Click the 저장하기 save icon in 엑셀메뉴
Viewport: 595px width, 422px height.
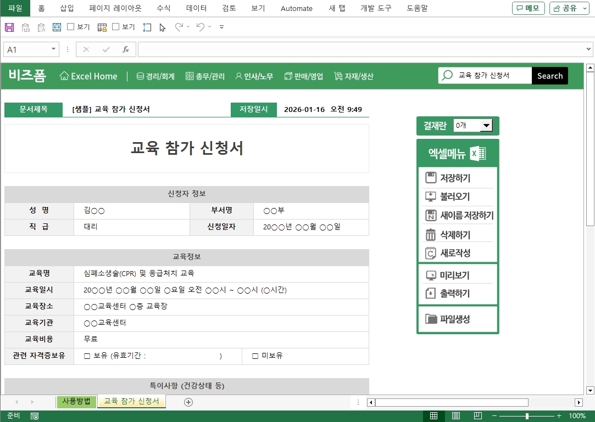tap(431, 178)
